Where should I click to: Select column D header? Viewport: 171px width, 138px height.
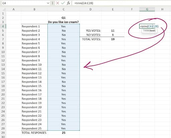click(91, 9)
